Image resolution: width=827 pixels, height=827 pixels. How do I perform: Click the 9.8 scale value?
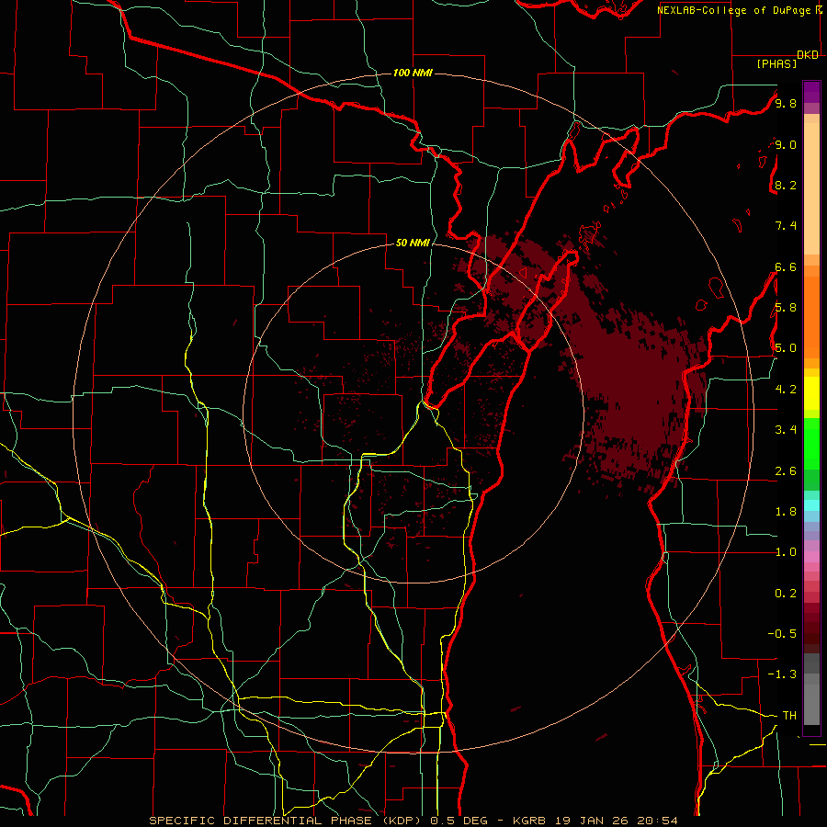(x=786, y=103)
